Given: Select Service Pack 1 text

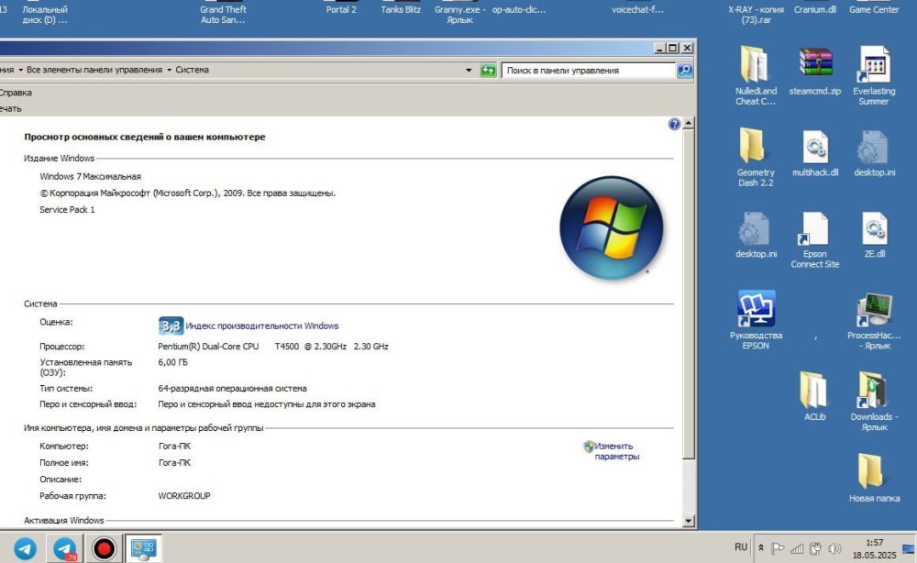Looking at the screenshot, I should pyautogui.click(x=67, y=209).
